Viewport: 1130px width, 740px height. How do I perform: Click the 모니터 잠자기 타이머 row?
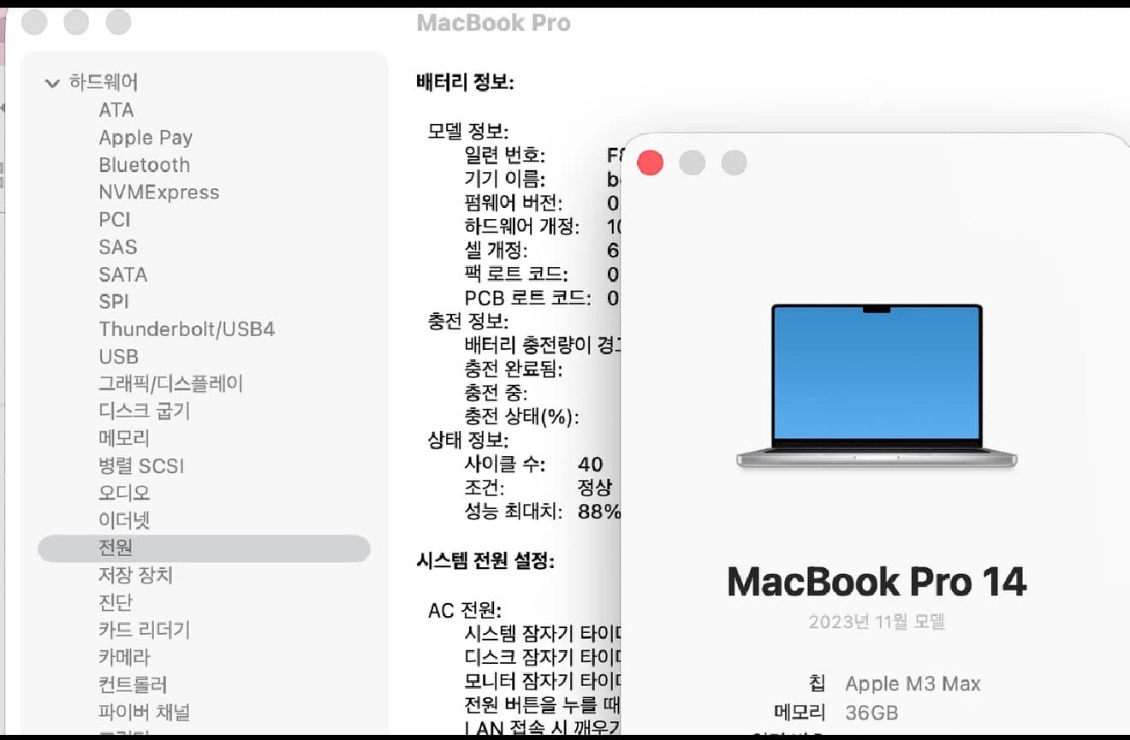[x=542, y=682]
